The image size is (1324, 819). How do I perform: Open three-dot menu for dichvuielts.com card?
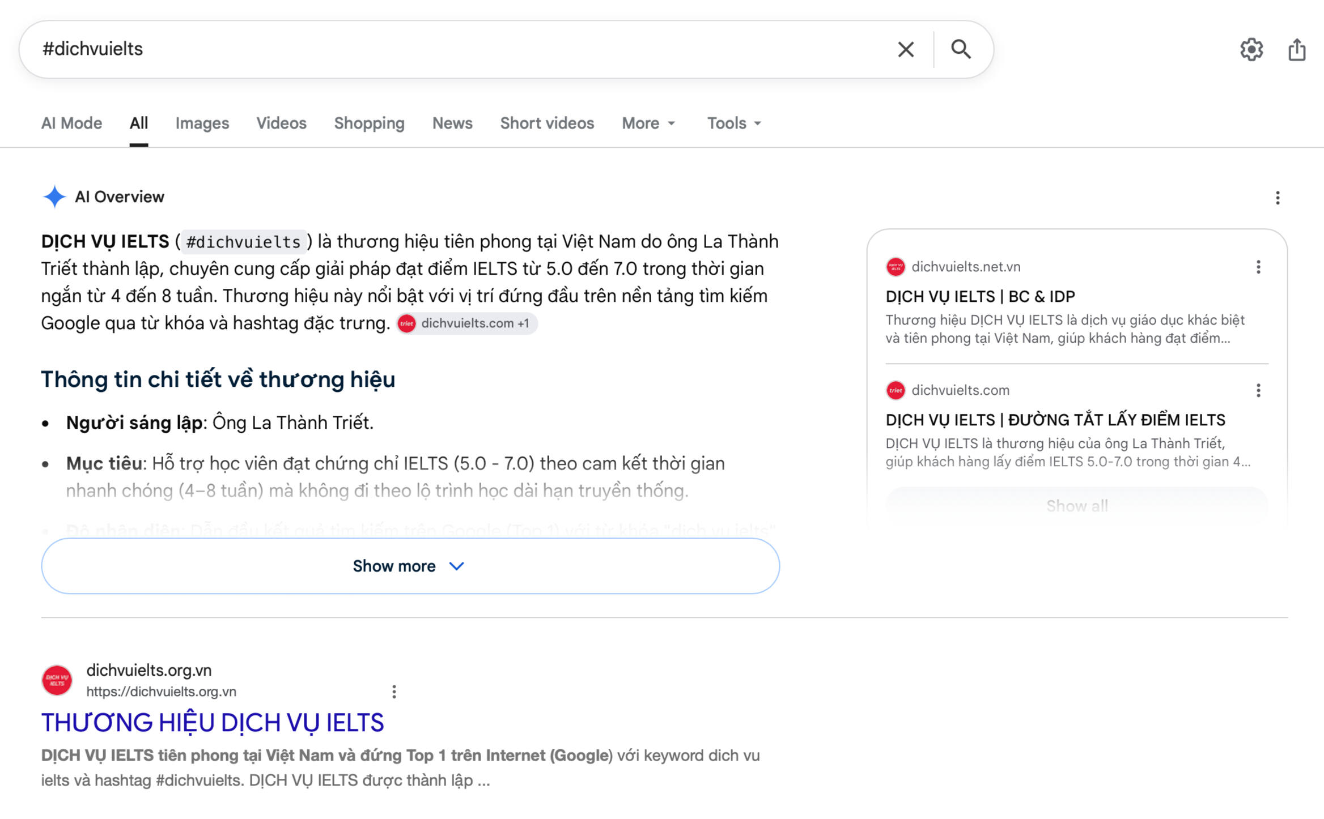(x=1258, y=390)
